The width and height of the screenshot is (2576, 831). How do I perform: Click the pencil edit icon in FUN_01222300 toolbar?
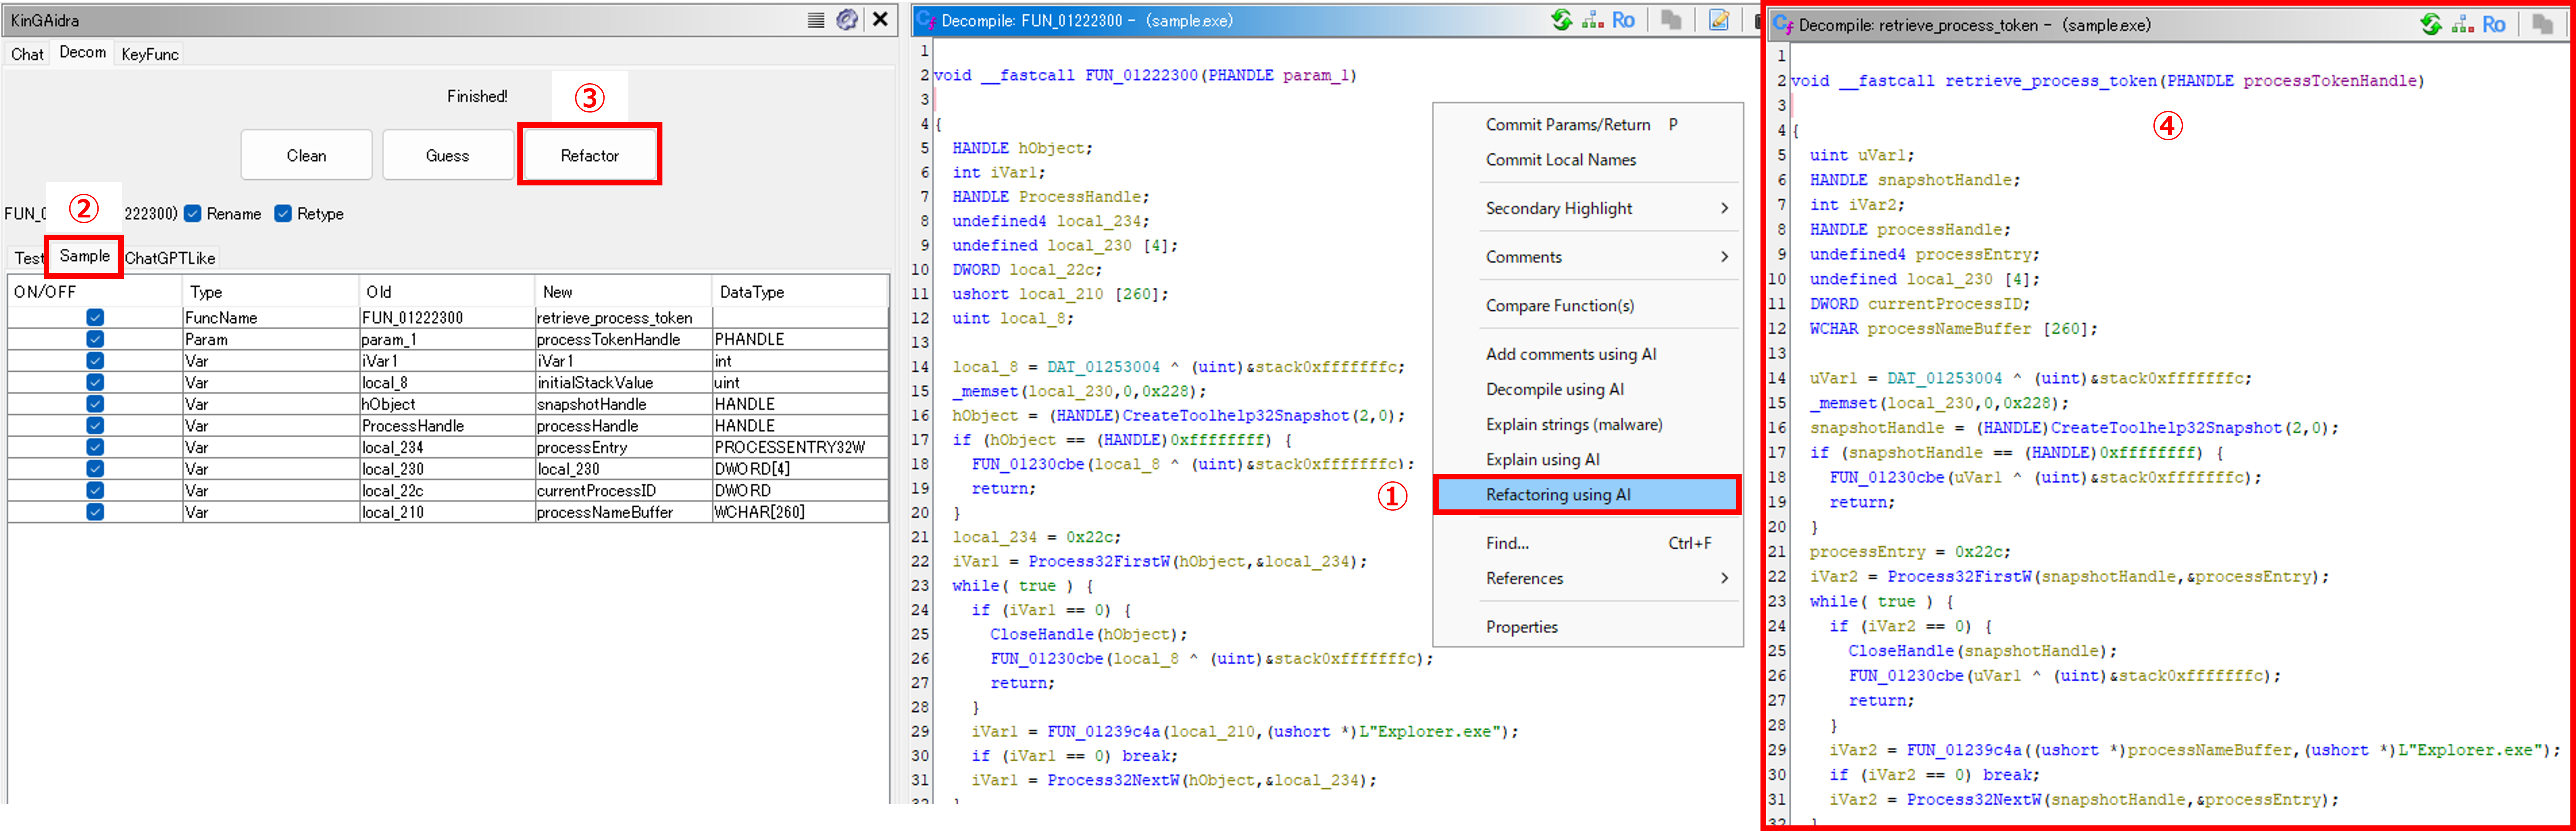[1718, 20]
